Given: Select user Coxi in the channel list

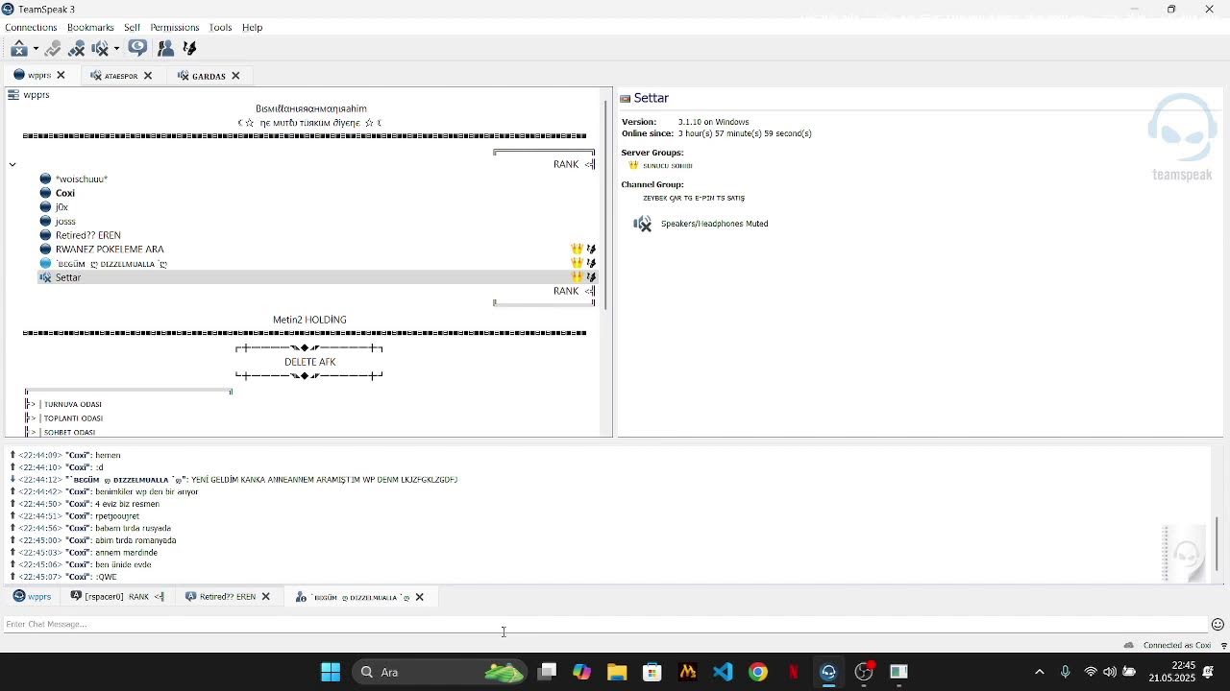Looking at the screenshot, I should (x=65, y=193).
